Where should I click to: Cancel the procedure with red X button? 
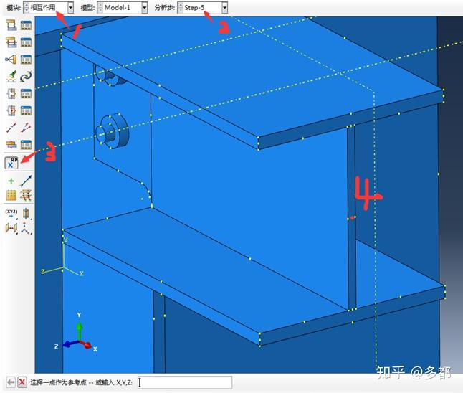(22, 382)
